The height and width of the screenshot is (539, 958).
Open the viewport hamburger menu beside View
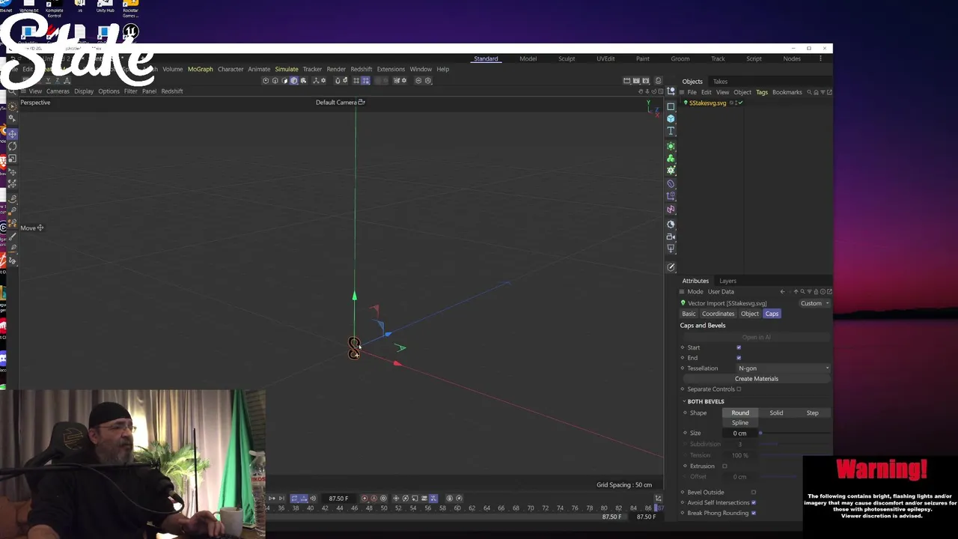coord(25,91)
